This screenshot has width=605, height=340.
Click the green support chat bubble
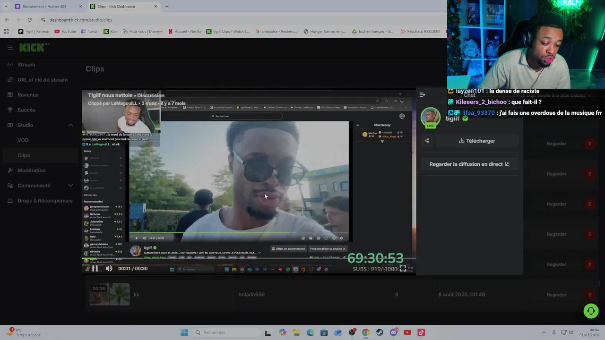591,311
